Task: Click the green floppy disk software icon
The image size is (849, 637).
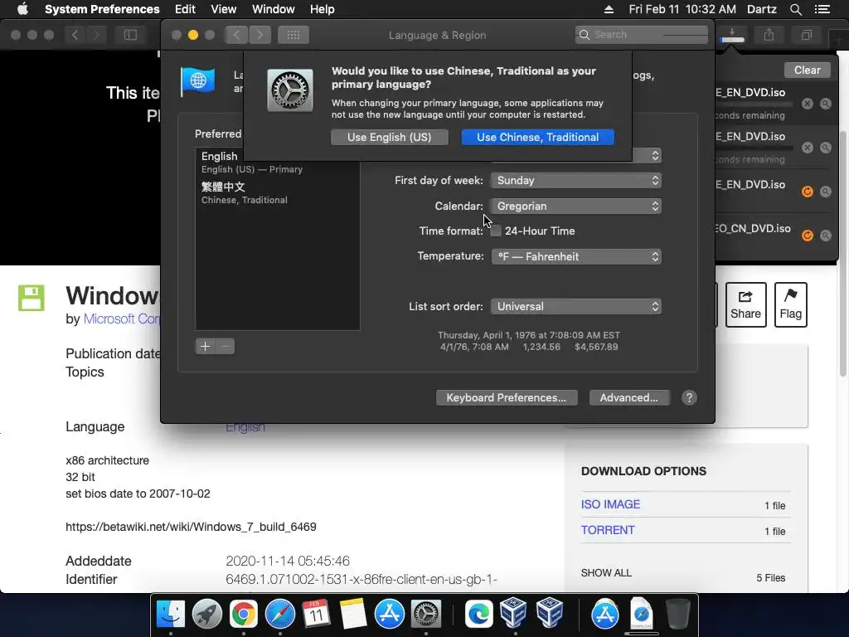Action: (x=32, y=298)
